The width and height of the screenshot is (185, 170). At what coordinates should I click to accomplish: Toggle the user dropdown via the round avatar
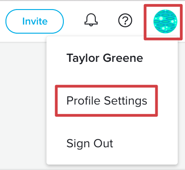(x=165, y=21)
